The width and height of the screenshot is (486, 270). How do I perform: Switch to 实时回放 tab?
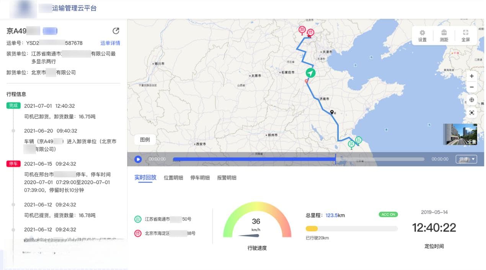coord(145,177)
